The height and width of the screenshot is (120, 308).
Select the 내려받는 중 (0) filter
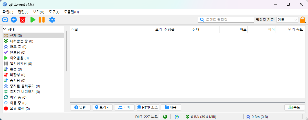[33, 41]
